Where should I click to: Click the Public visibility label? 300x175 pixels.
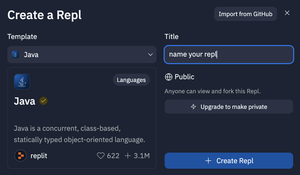coord(184,77)
